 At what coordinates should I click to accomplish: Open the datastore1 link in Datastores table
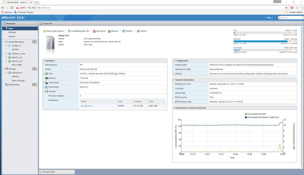point(88,106)
